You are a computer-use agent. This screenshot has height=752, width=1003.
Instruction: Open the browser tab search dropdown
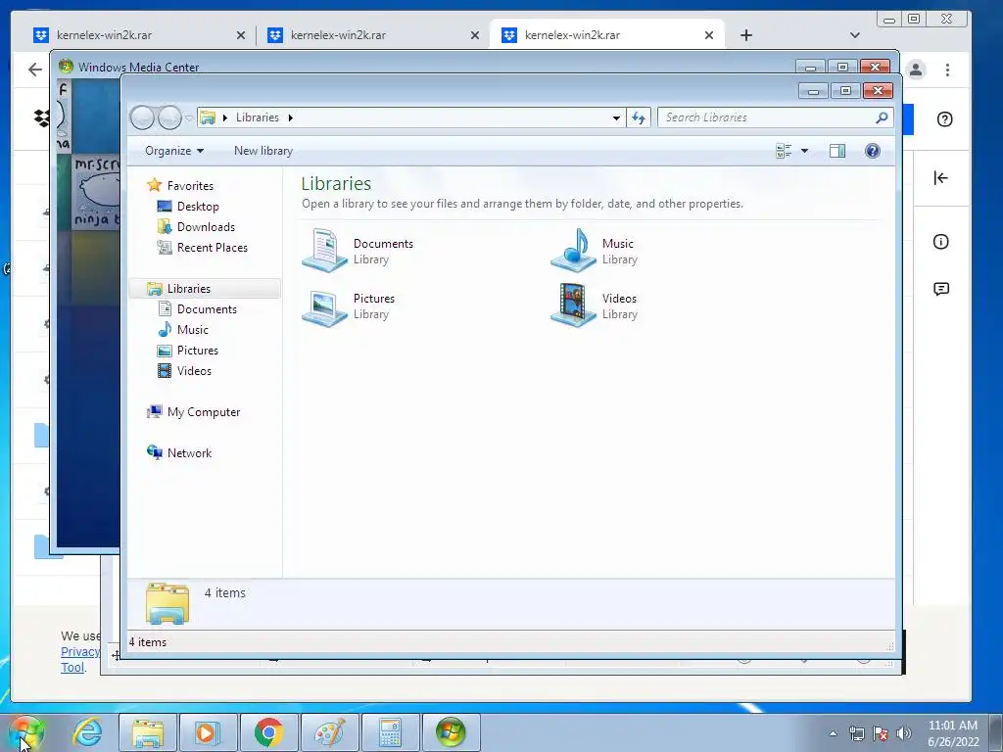click(854, 35)
